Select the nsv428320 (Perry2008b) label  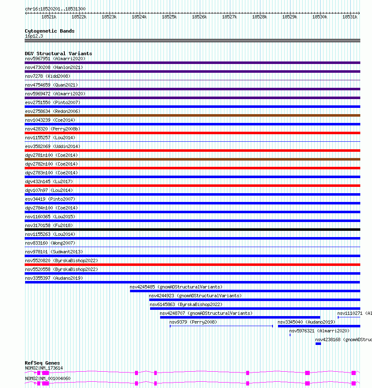click(x=53, y=129)
